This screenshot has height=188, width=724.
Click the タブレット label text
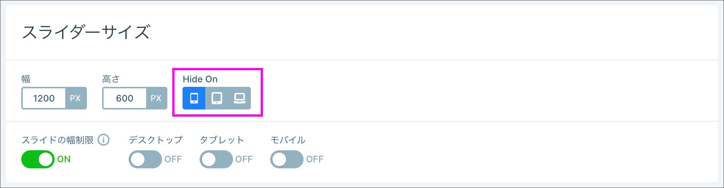pyautogui.click(x=222, y=140)
